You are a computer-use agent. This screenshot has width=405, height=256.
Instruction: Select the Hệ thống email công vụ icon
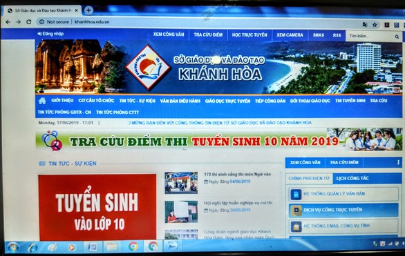(296, 226)
